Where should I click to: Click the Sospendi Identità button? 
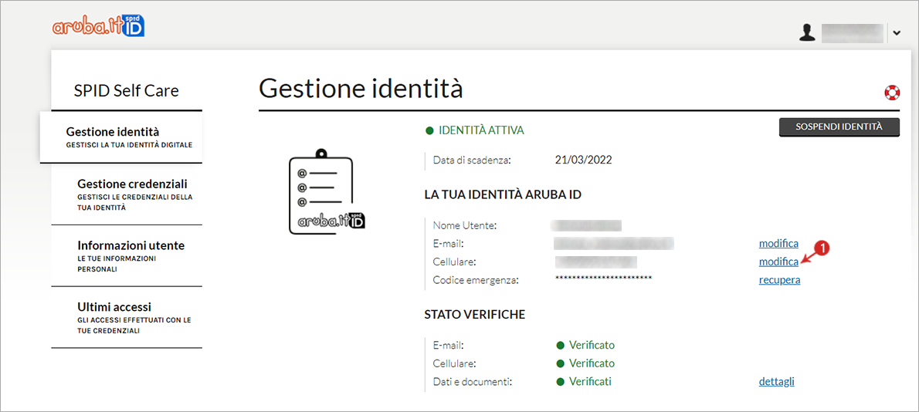[839, 127]
